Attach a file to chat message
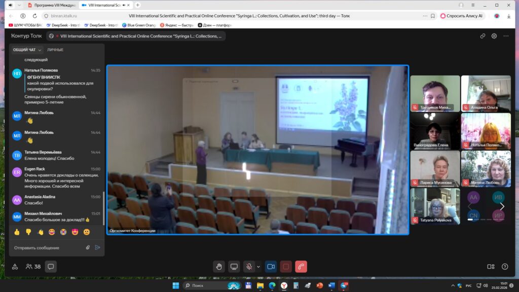This screenshot has width=519, height=292. (x=88, y=247)
